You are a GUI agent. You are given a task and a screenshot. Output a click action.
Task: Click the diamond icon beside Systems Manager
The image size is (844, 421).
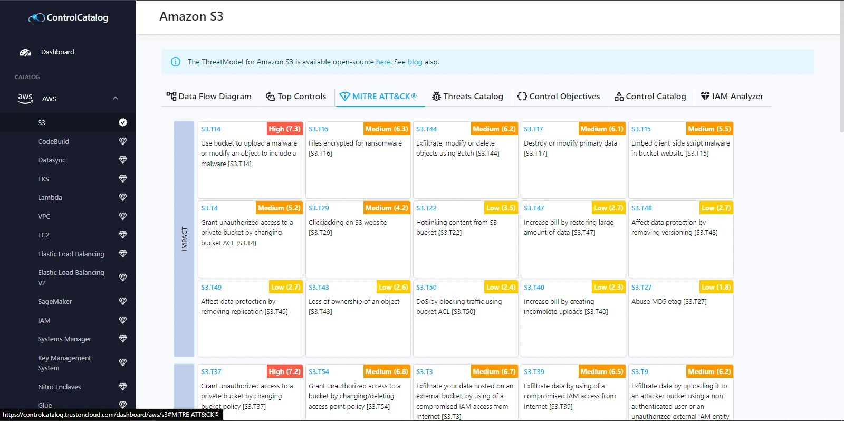123,339
